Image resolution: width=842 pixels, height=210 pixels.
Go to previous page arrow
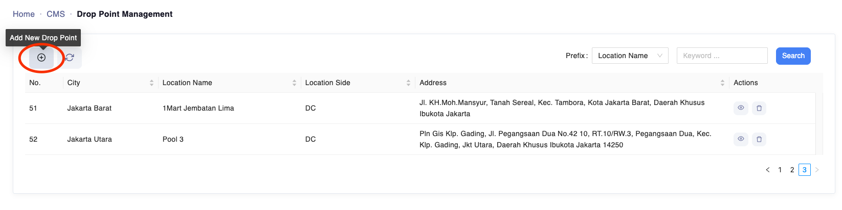(x=767, y=170)
